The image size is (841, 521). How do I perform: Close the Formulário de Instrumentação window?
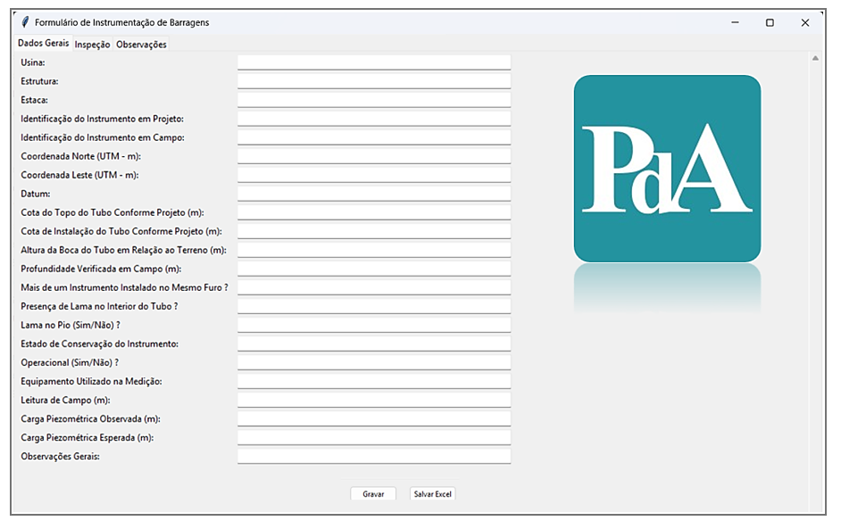[804, 22]
